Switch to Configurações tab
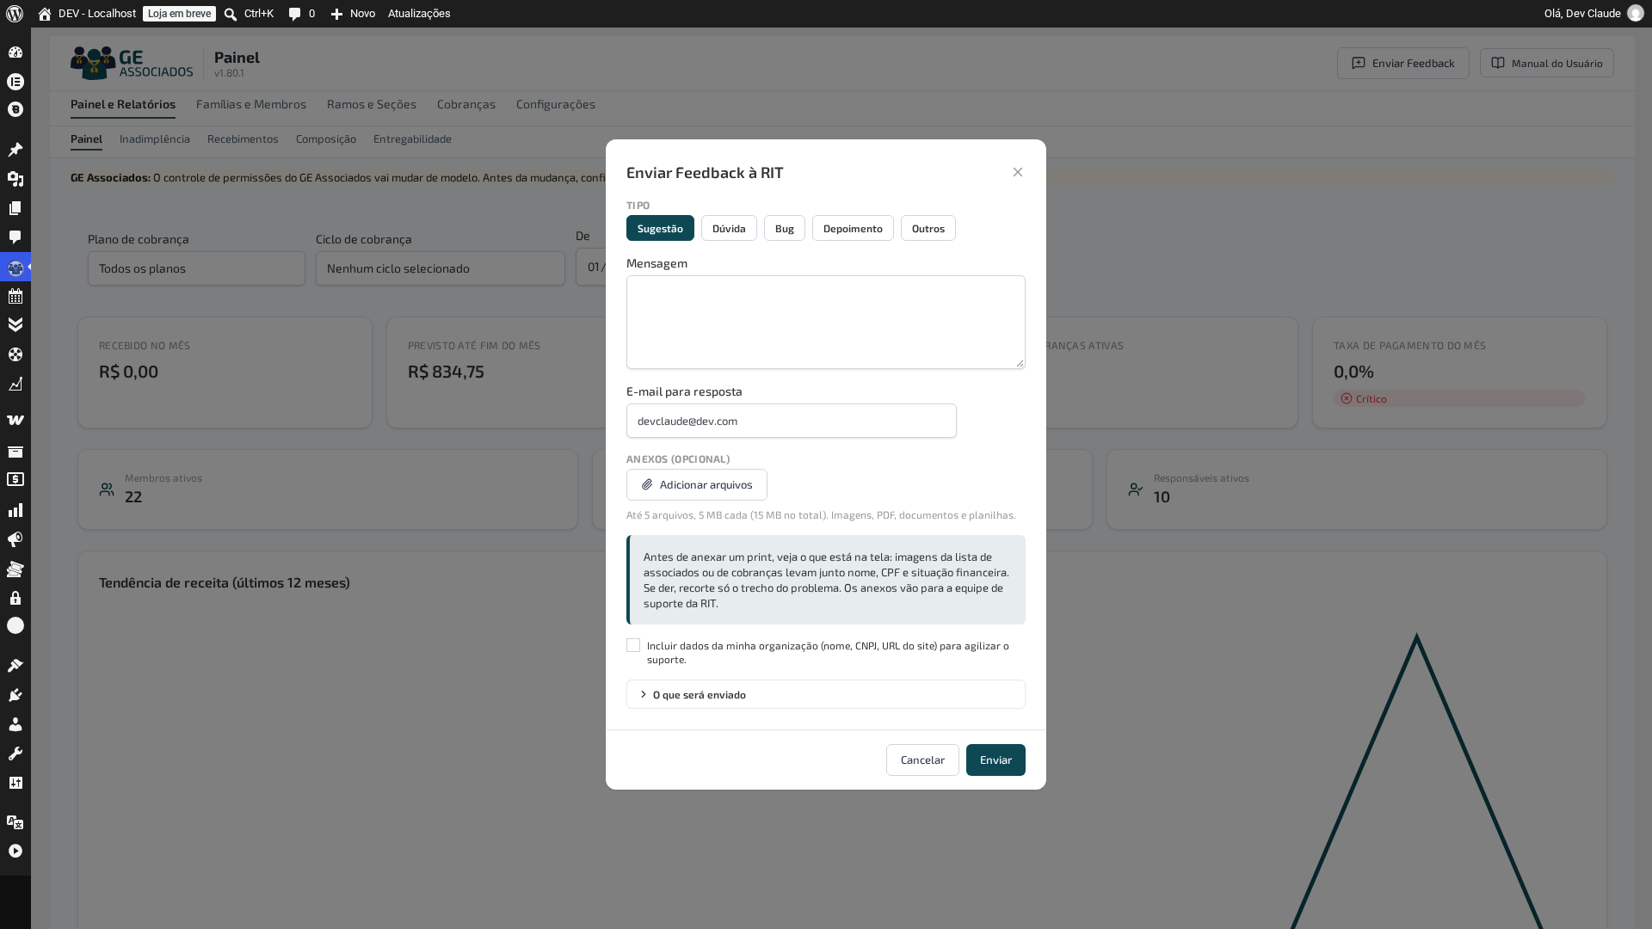1652x929 pixels. (x=556, y=104)
